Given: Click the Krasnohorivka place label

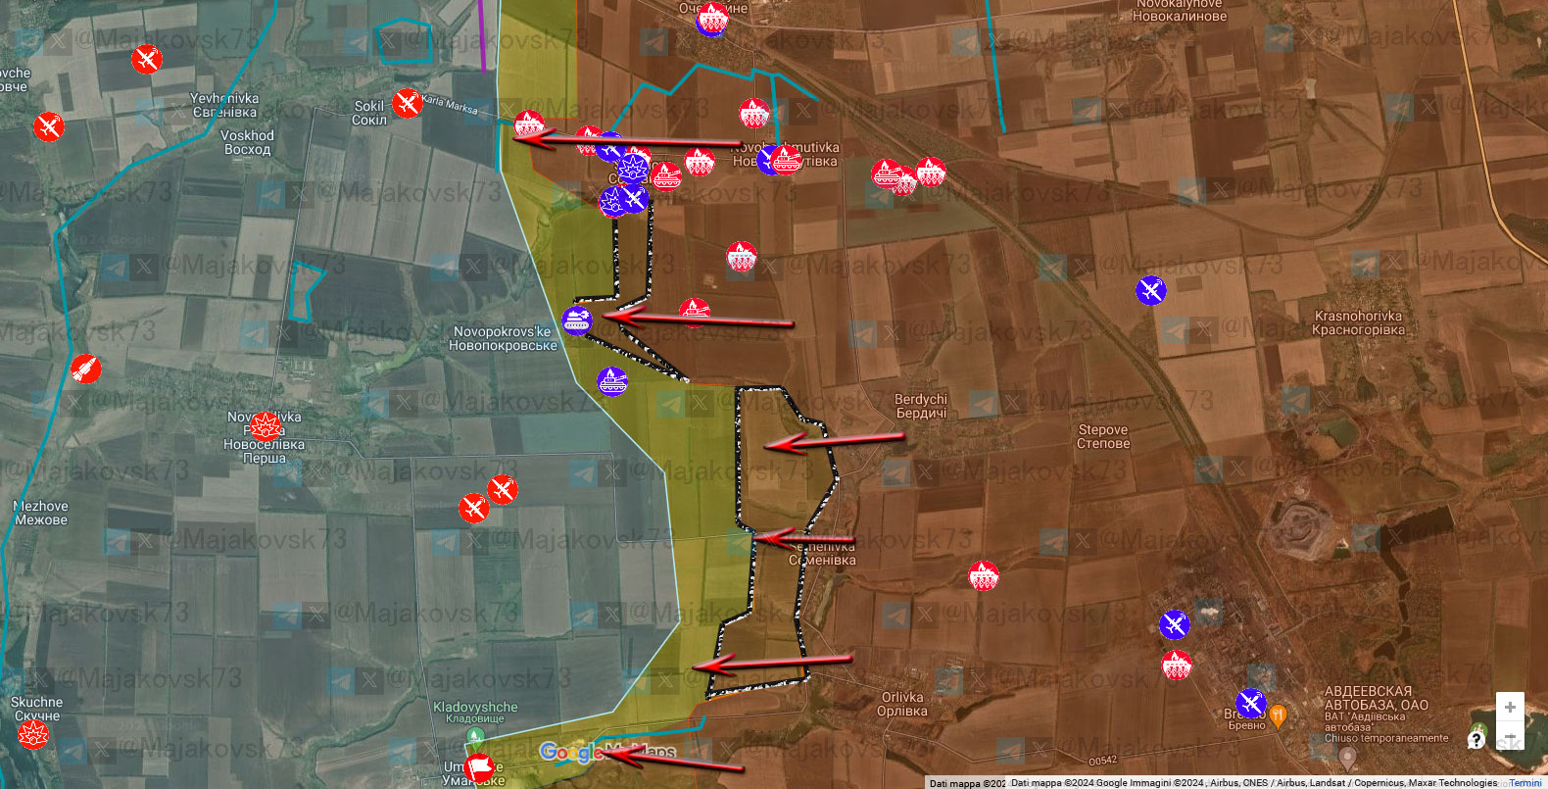Looking at the screenshot, I should 1358,322.
